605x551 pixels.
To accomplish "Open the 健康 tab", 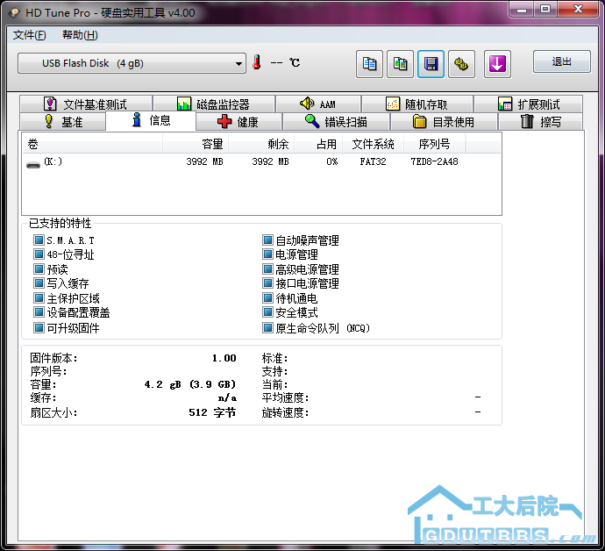I will click(238, 122).
